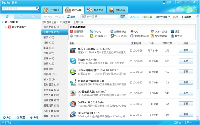Select the 音乐 (47) category

[55, 59]
